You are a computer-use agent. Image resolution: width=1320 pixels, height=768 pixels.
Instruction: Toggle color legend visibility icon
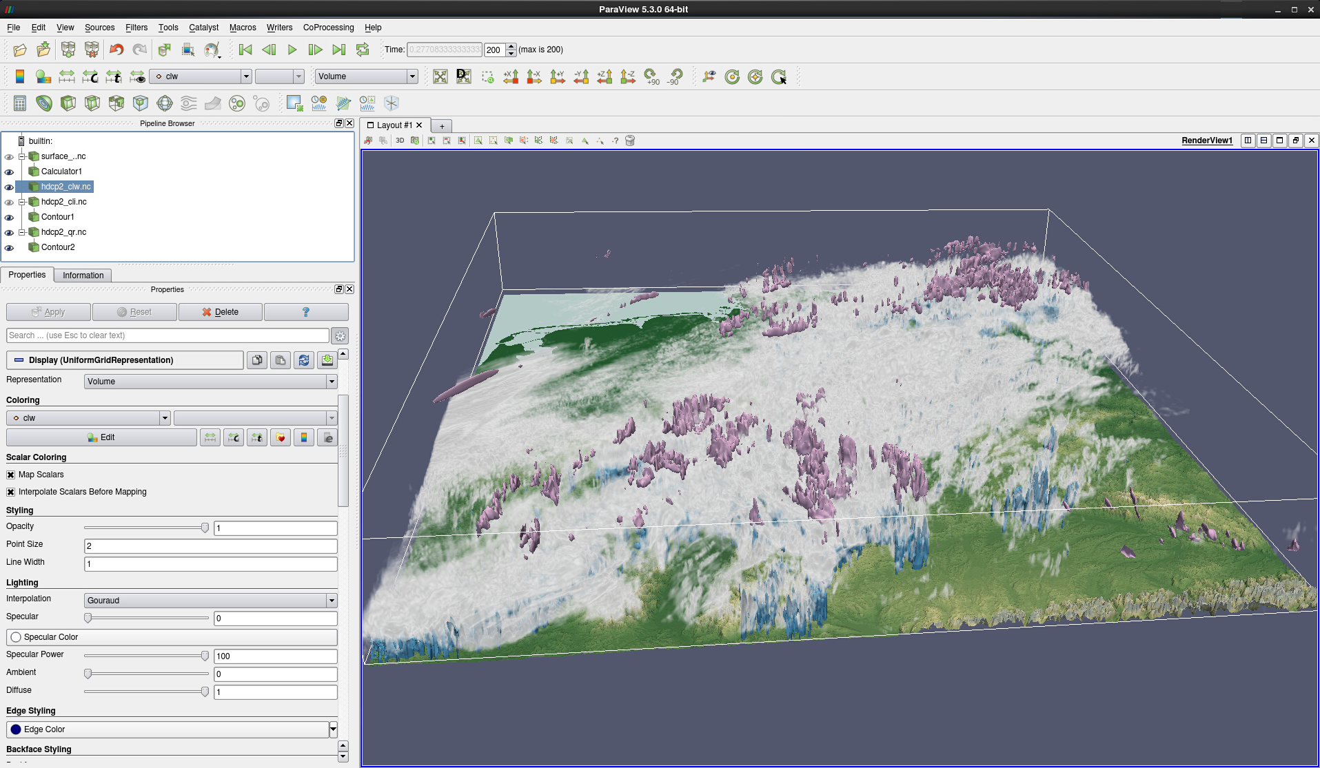coord(20,76)
